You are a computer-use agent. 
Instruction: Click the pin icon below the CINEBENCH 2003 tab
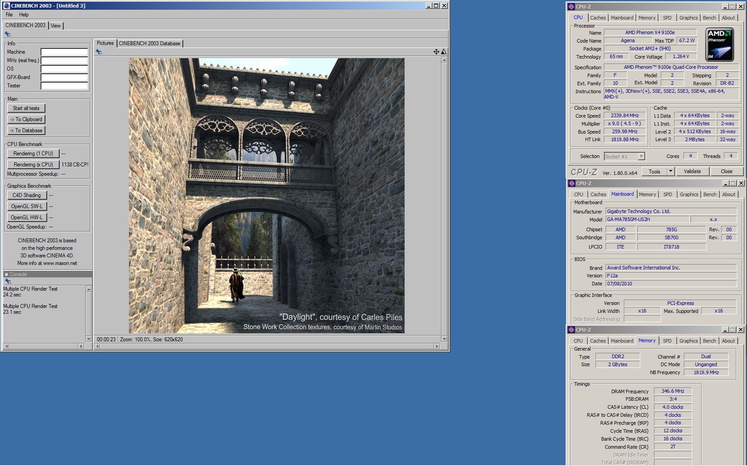pos(8,34)
